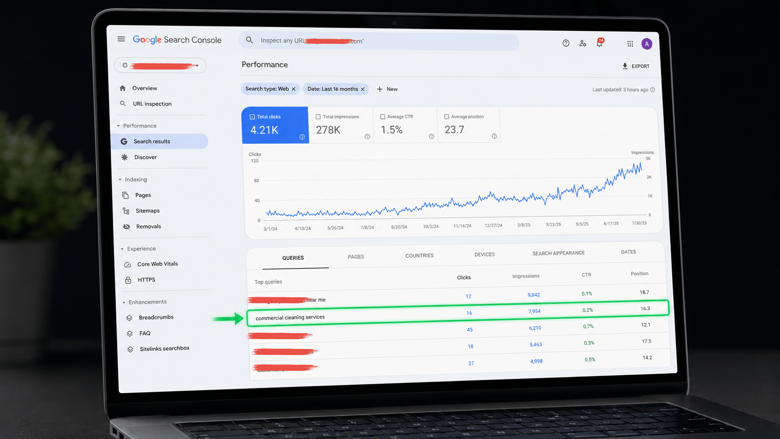Click the Export download icon
This screenshot has width=780, height=439.
625,66
